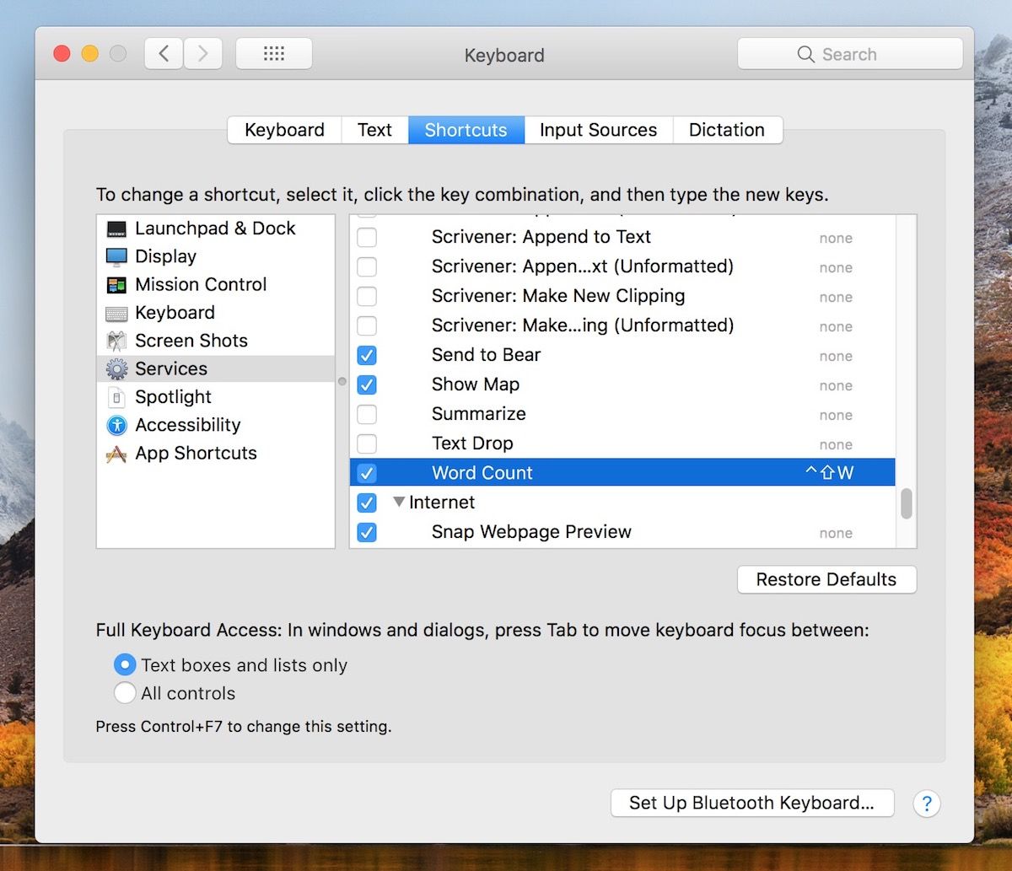The image size is (1012, 871).
Task: Open help with question mark button
Action: [x=926, y=803]
